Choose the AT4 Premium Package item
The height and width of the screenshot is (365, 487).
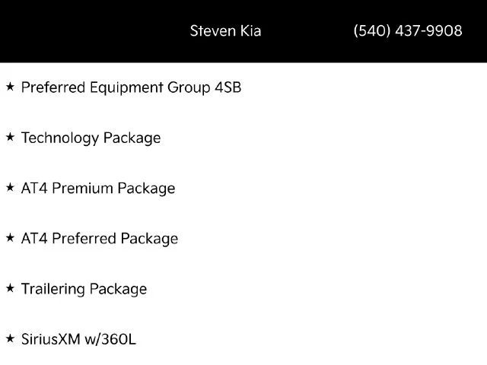click(x=98, y=189)
